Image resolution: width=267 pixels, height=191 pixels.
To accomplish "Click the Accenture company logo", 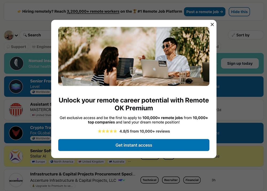I will point(16,180).
